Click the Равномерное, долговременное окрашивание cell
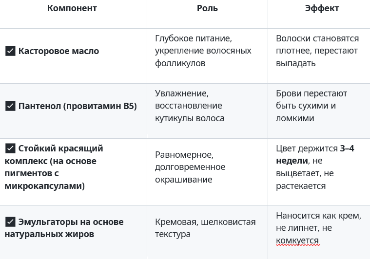 click(190, 167)
